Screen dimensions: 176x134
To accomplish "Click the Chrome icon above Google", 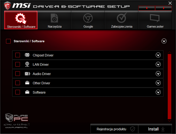I will (88, 18).
